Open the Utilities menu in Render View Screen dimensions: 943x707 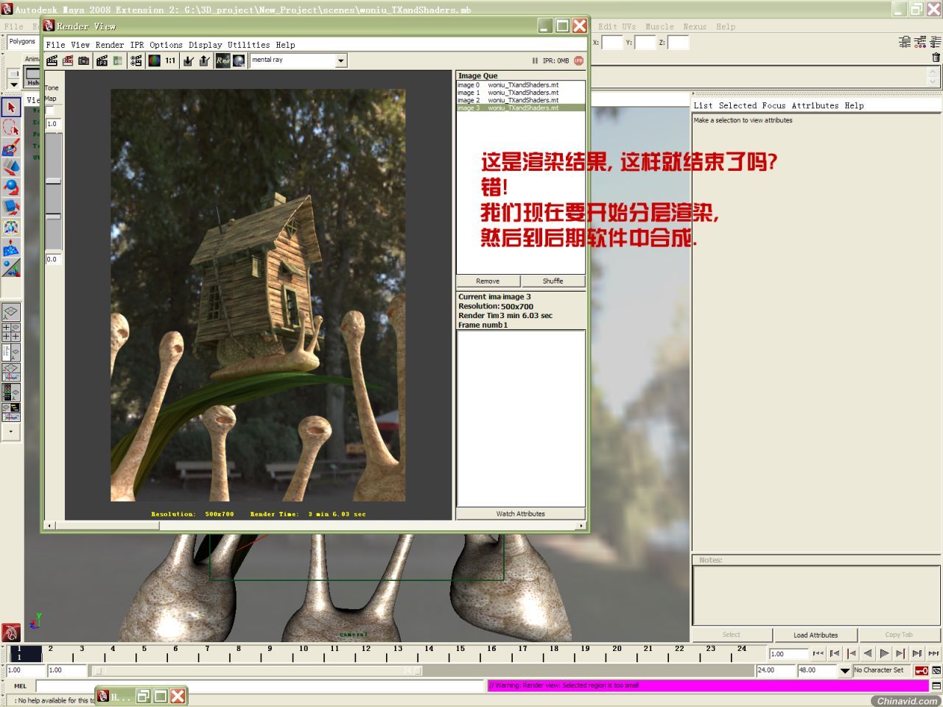(x=248, y=45)
